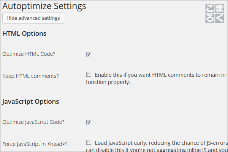The image size is (228, 152).
Task: Click the Optimize HTML Code? label
Action: pyautogui.click(x=29, y=54)
